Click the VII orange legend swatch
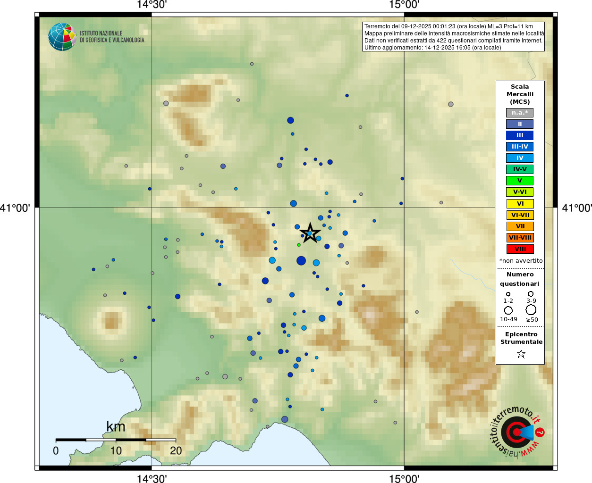Viewport: 592px width, 483px height. click(x=520, y=226)
